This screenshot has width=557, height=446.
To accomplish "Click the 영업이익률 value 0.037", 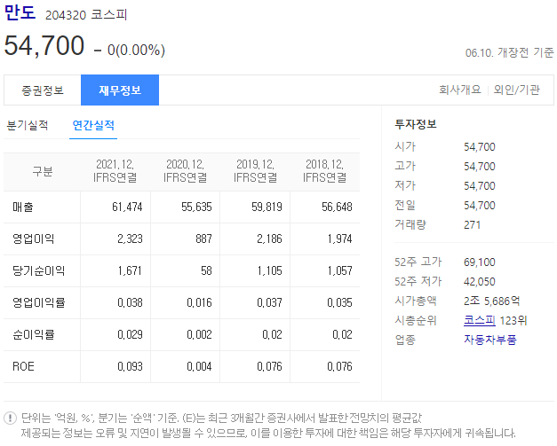I will click(270, 302).
